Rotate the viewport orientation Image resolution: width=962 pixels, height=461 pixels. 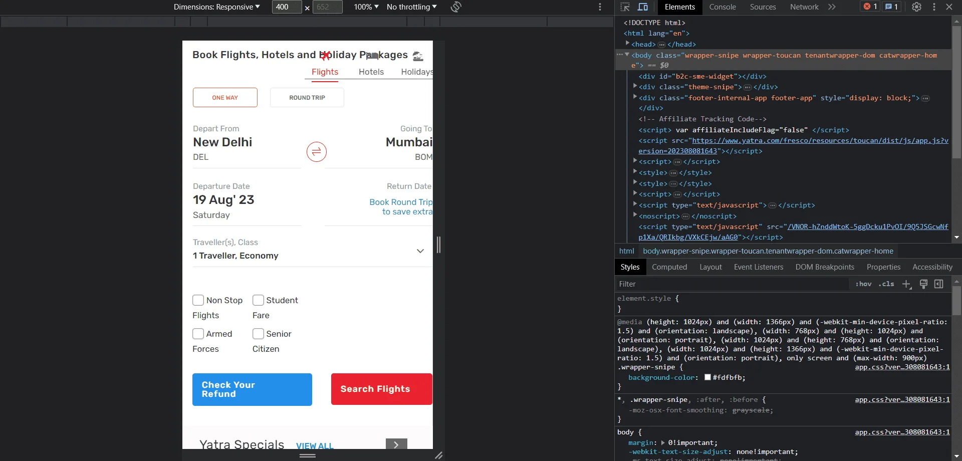[x=456, y=7]
